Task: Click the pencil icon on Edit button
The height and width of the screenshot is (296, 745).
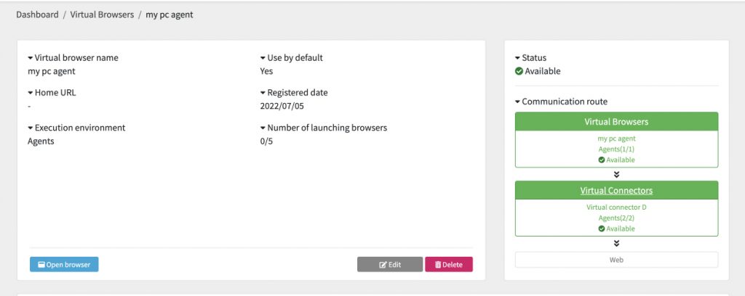Action: point(383,265)
